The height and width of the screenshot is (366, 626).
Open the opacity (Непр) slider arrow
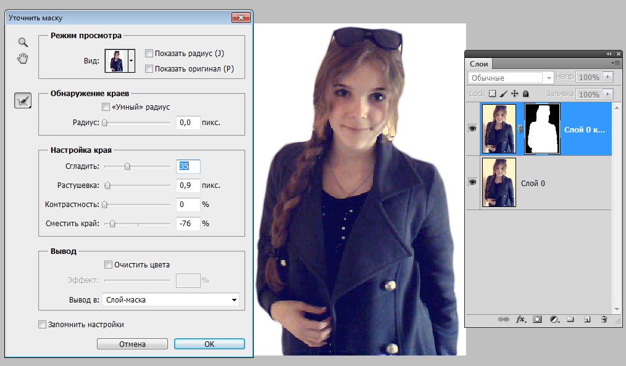tap(608, 77)
